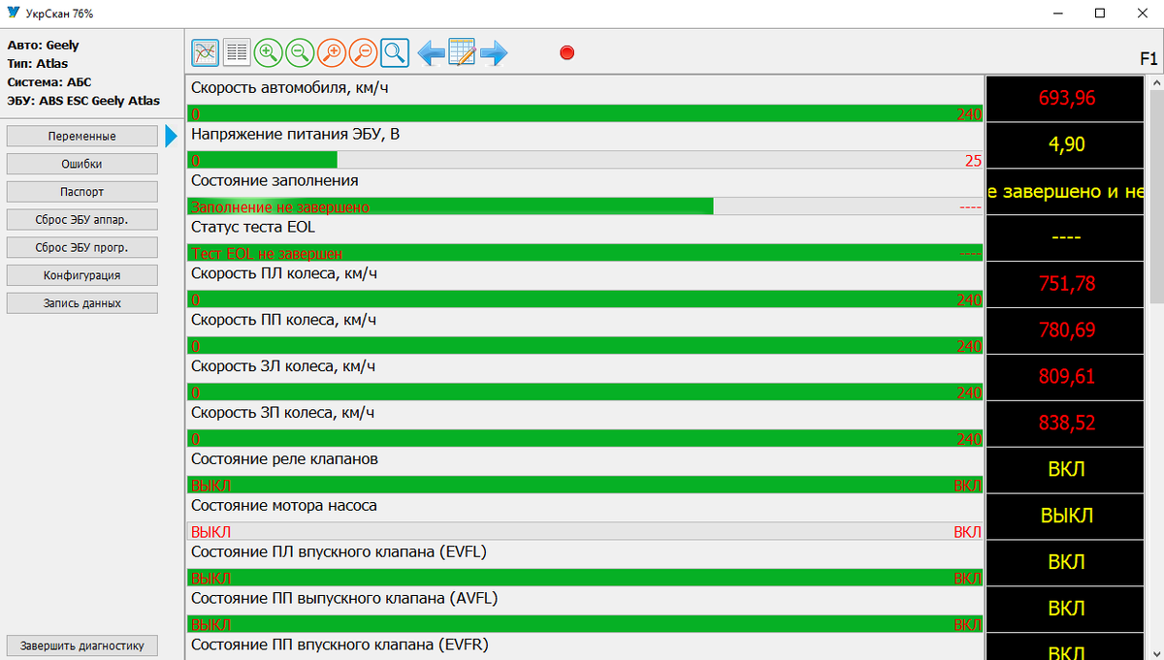Click the red record indicator
This screenshot has height=660, width=1164.
tap(567, 52)
